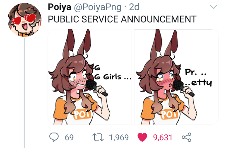Screen dimensions: 226x148
Task: View the right 'Pr..etty' image
Action: [x=176, y=77]
